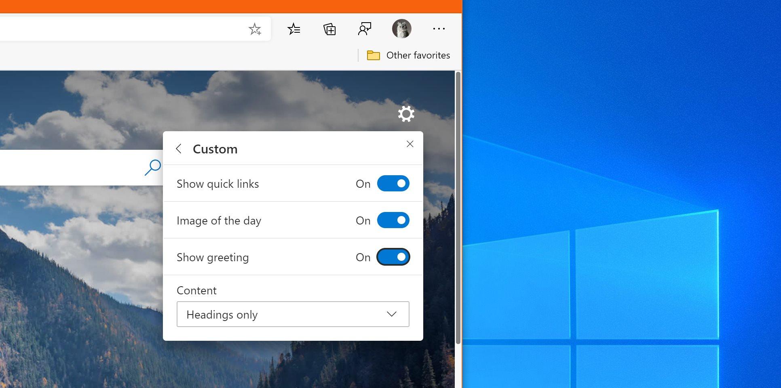Image resolution: width=781 pixels, height=388 pixels.
Task: Open the Favorites list icon
Action: pyautogui.click(x=293, y=29)
